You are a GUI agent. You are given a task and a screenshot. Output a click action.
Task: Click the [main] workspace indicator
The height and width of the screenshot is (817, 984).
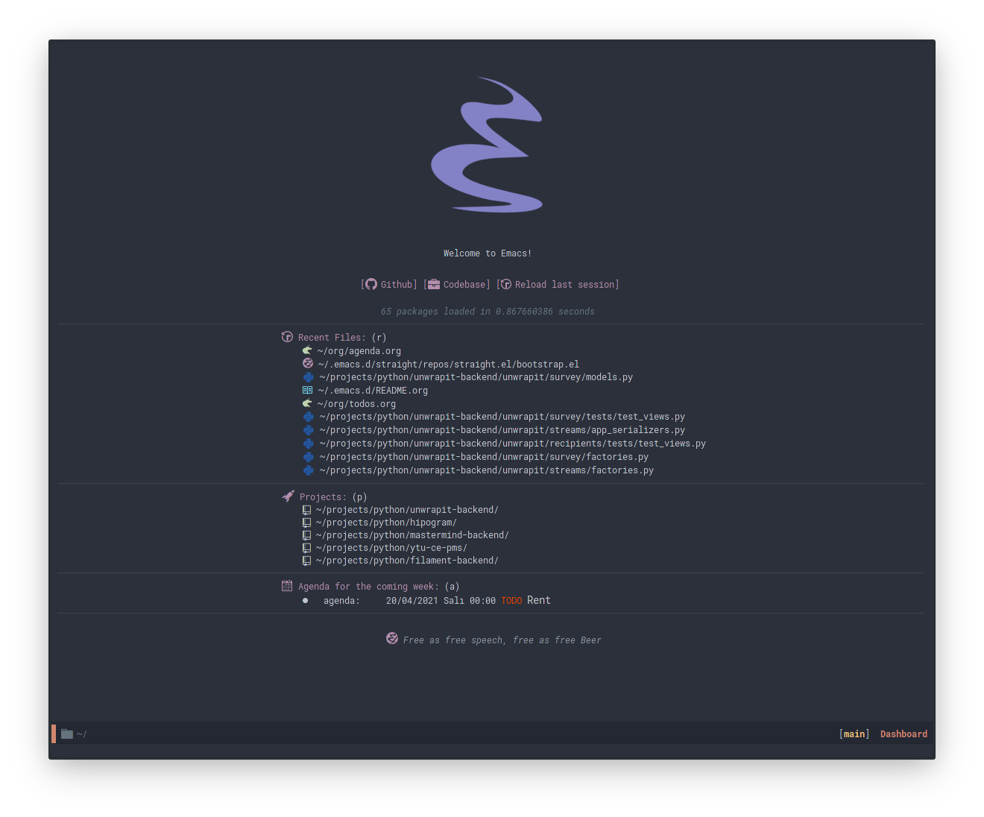(x=854, y=734)
